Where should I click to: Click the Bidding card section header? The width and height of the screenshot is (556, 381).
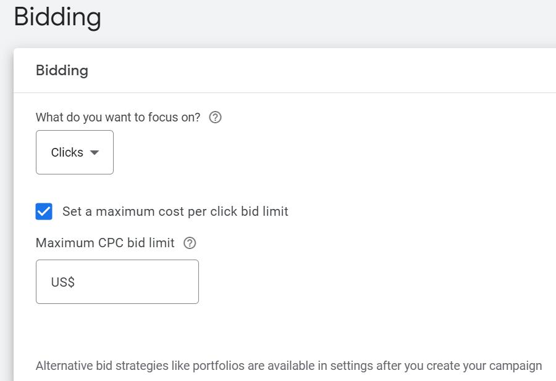[62, 70]
